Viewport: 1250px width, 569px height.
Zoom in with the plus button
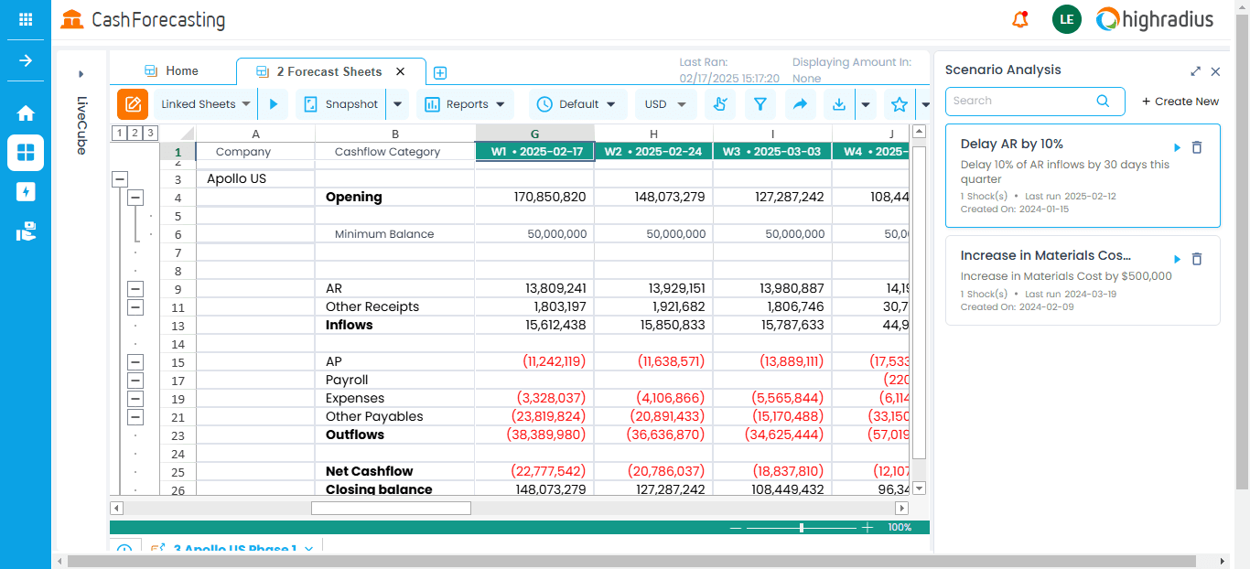pyautogui.click(x=867, y=528)
